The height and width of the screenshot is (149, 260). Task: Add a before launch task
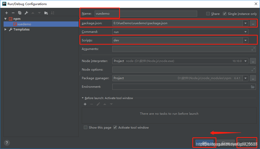[85, 104]
